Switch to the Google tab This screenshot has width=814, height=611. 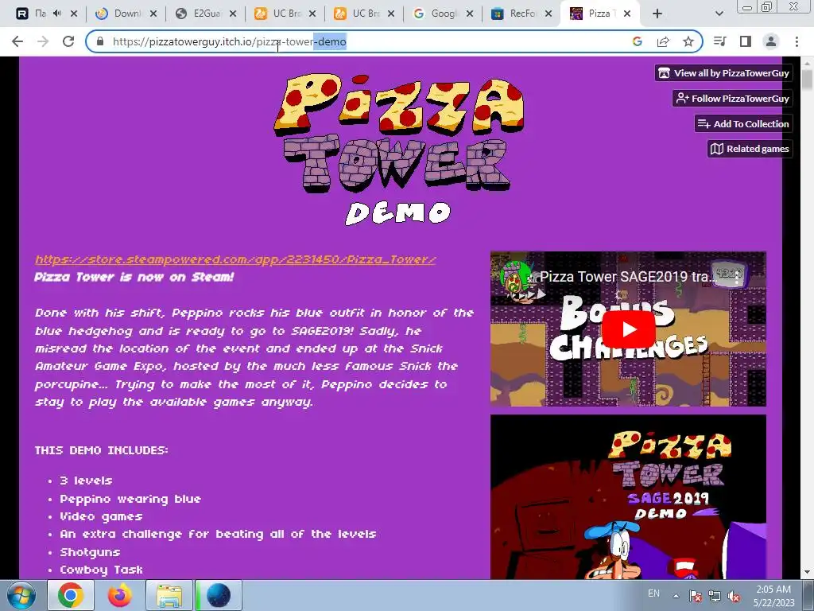pos(444,14)
